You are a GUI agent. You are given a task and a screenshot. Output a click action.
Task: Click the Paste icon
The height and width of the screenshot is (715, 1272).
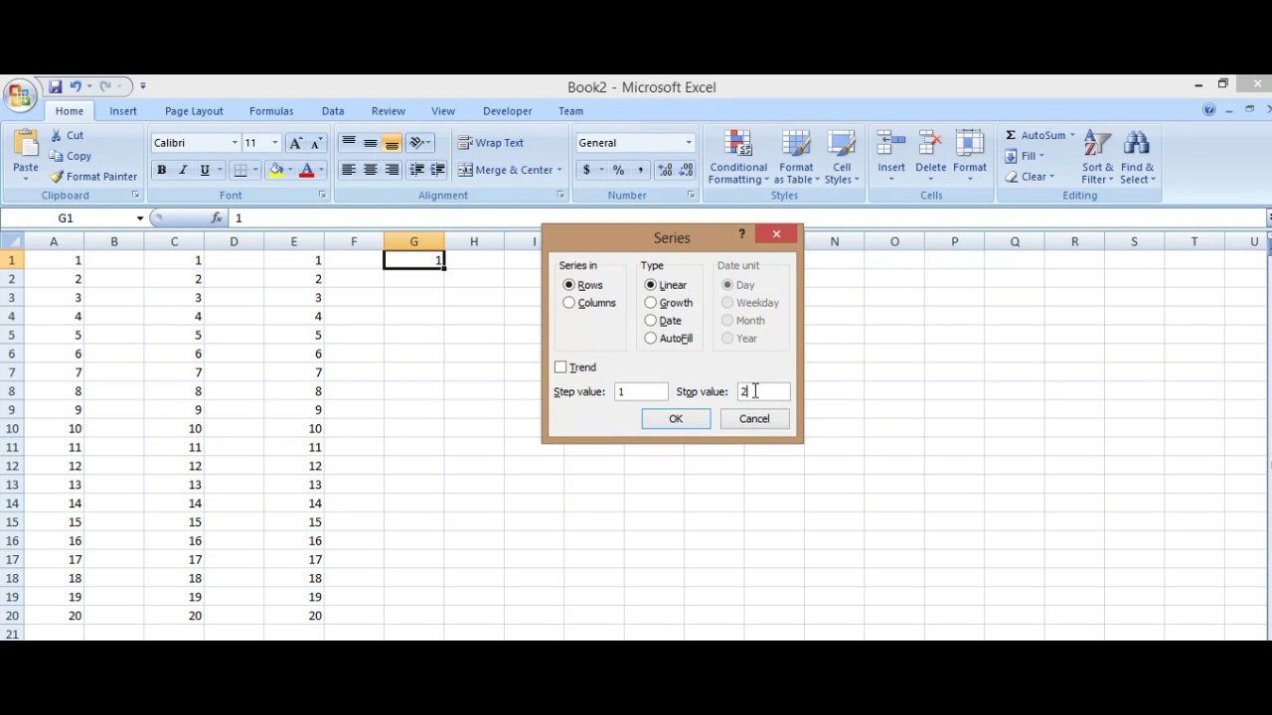pyautogui.click(x=26, y=145)
